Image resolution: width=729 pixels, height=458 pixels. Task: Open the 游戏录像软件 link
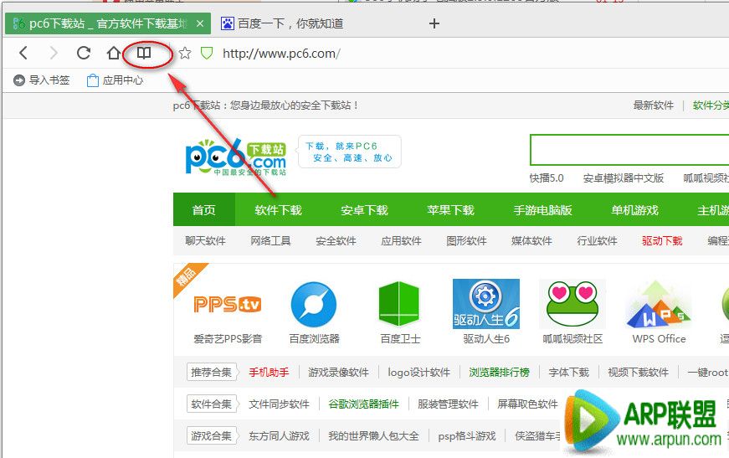click(338, 373)
